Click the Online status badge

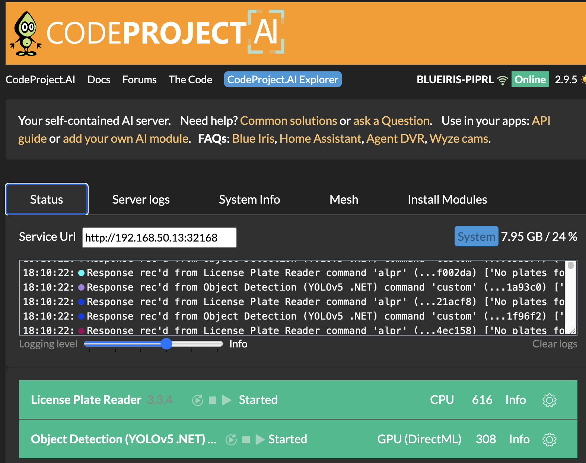(x=530, y=79)
